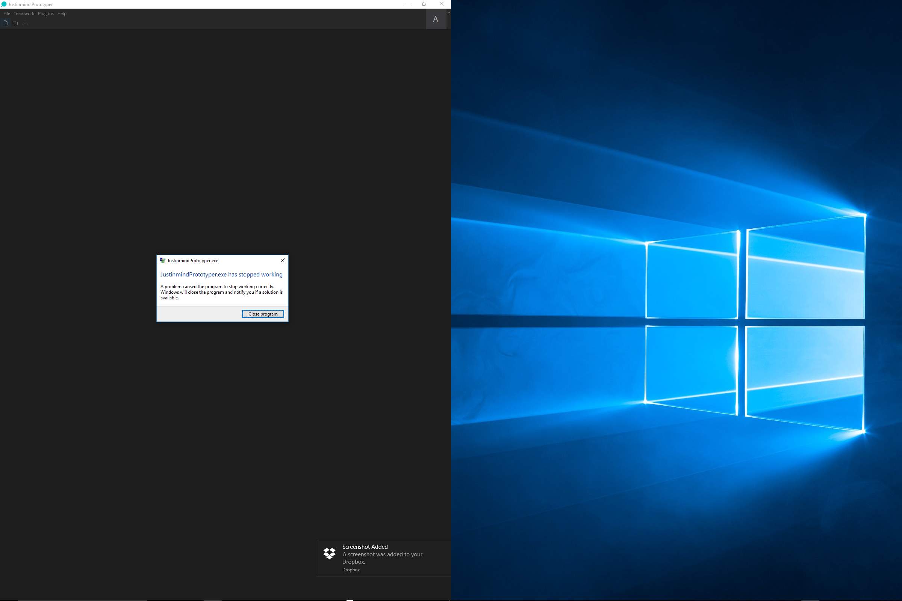Click the Dropbox logo in the notification

(330, 553)
